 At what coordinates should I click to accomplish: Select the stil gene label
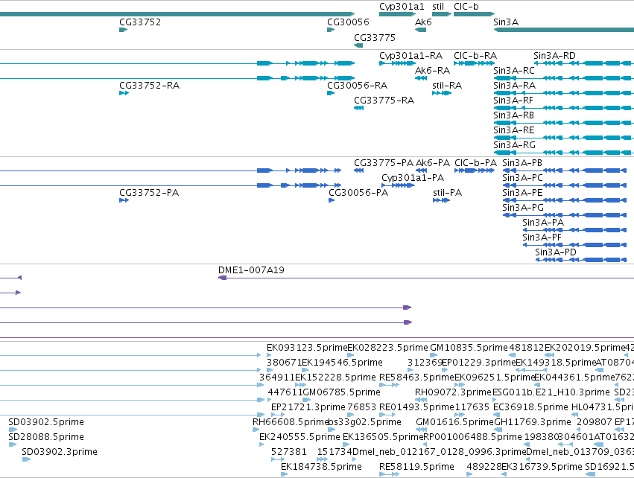tap(438, 7)
